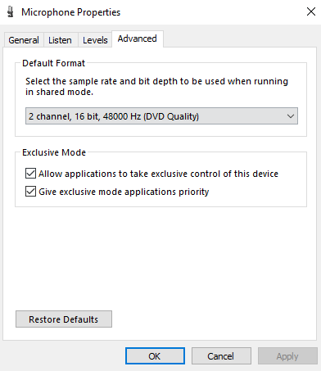Screen dimensions: 321x371
Task: Click the Exclusive Mode group label
Action: [x=54, y=152]
